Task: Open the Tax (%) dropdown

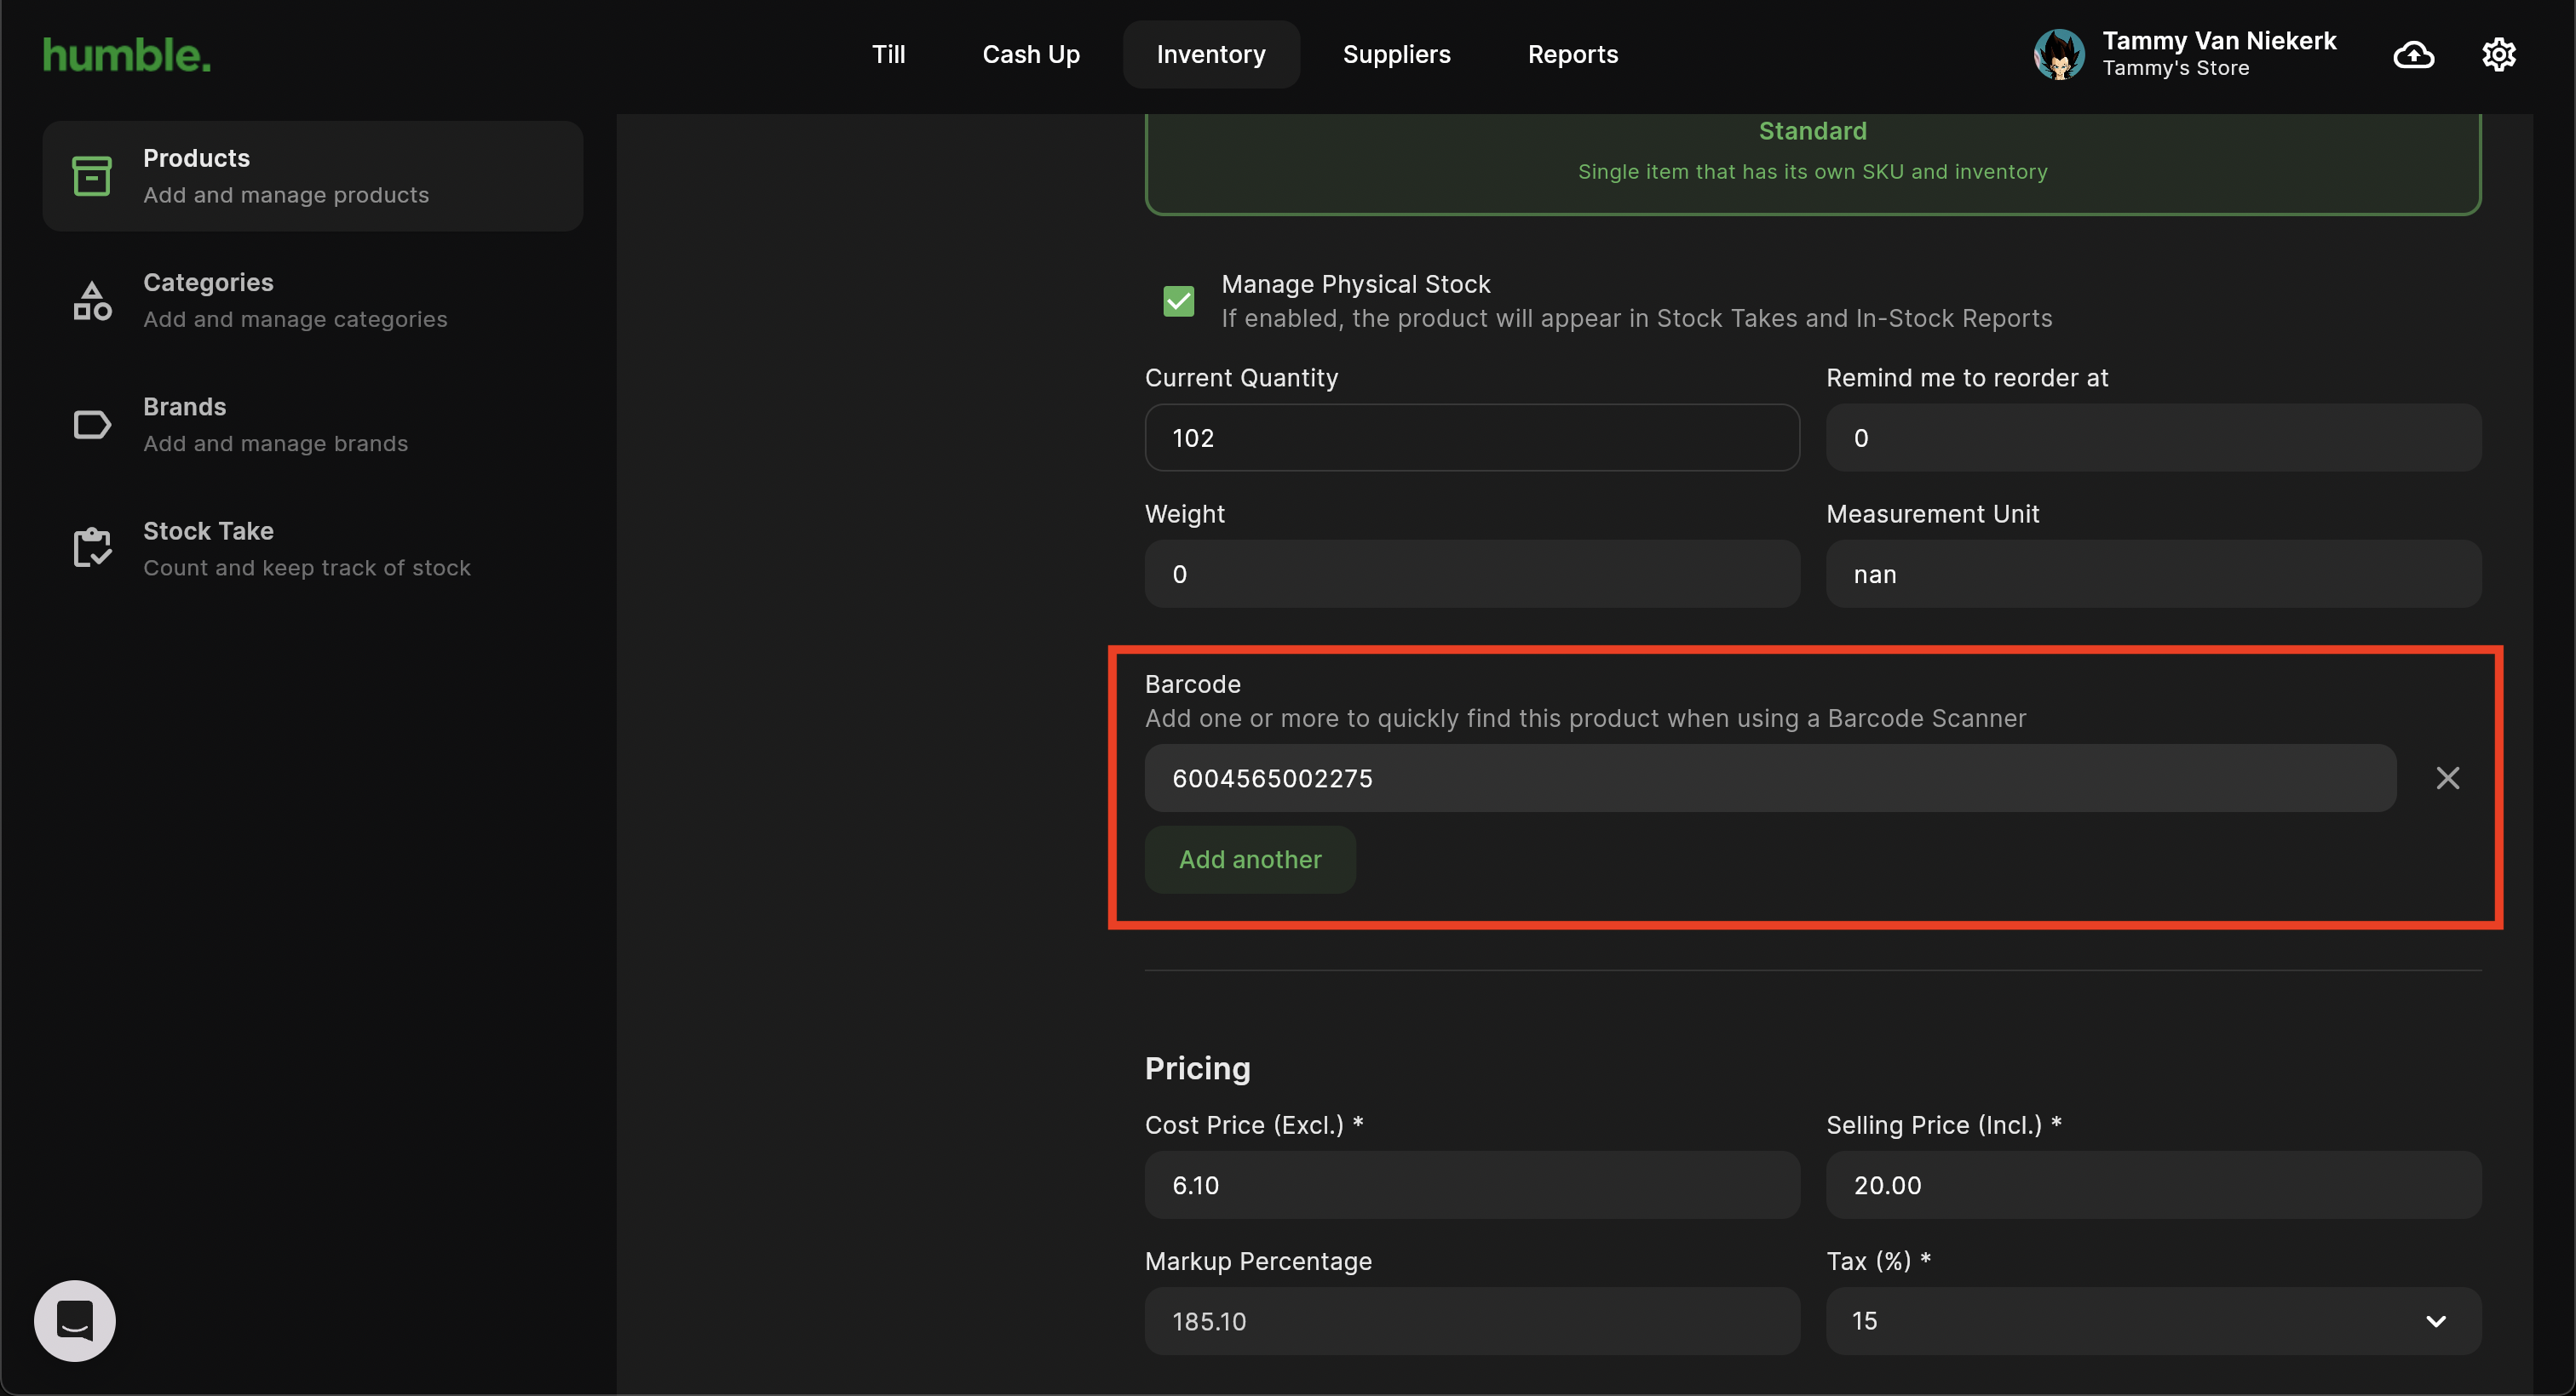Action: pos(2153,1320)
